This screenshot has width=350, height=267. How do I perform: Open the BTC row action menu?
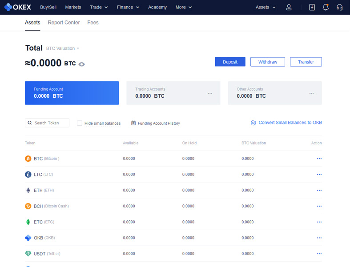(319, 159)
